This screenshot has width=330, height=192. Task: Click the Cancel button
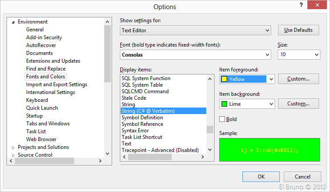(x=303, y=177)
